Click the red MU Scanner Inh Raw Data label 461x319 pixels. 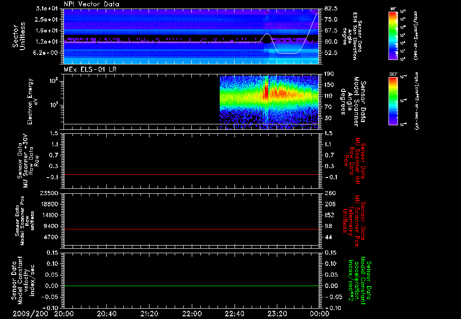pyautogui.click(x=354, y=161)
